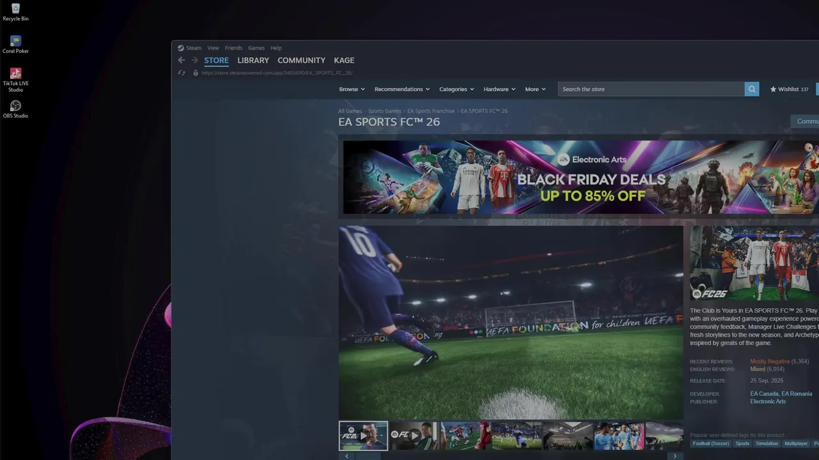Launch TikTok LIVE Studio from desktop
The image size is (819, 460).
coord(15,80)
